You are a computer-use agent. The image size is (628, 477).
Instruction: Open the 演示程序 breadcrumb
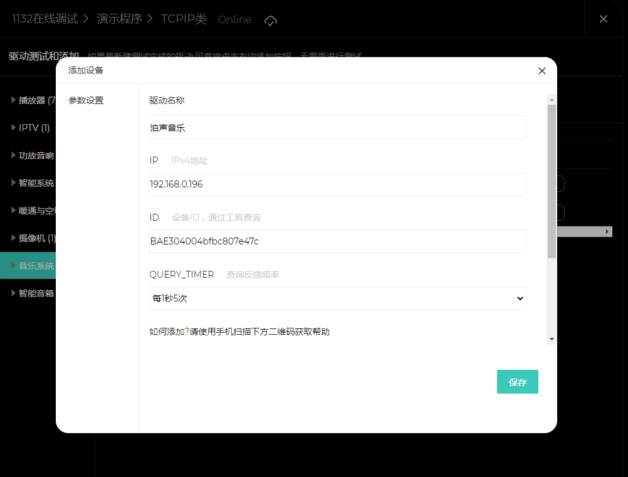pyautogui.click(x=119, y=19)
